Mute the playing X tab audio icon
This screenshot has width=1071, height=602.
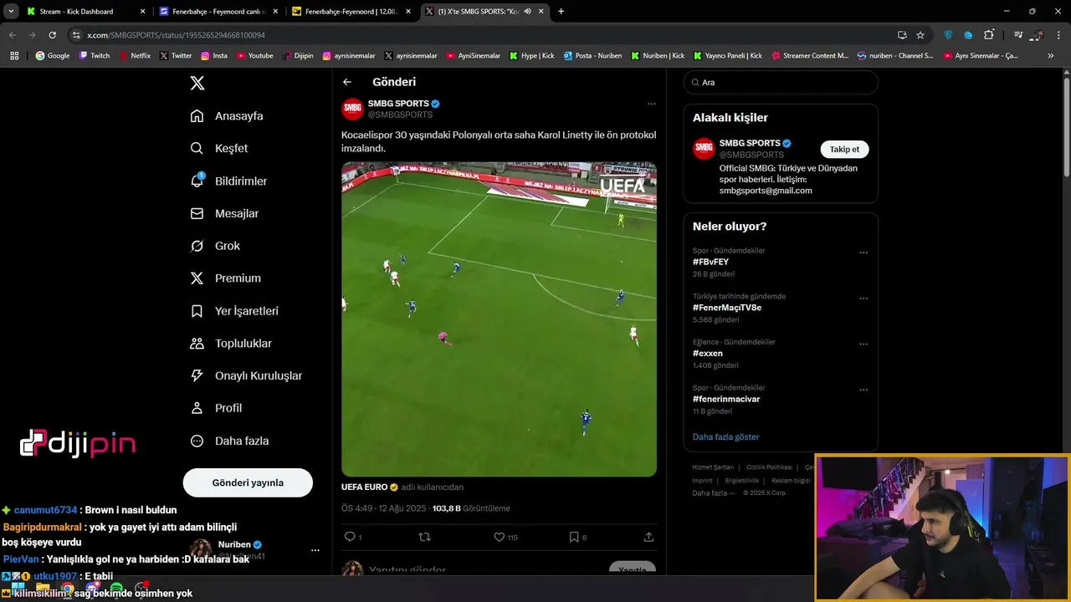coord(528,12)
